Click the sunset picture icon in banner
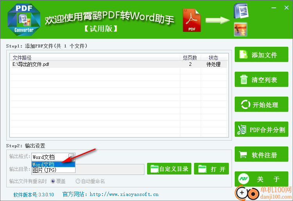 coord(241,29)
